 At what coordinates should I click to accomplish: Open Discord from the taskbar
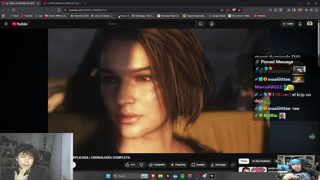pos(204,176)
